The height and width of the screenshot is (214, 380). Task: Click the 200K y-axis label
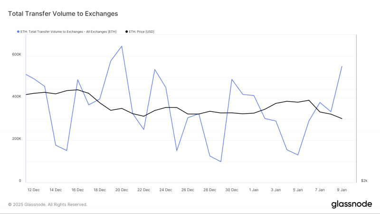point(17,138)
